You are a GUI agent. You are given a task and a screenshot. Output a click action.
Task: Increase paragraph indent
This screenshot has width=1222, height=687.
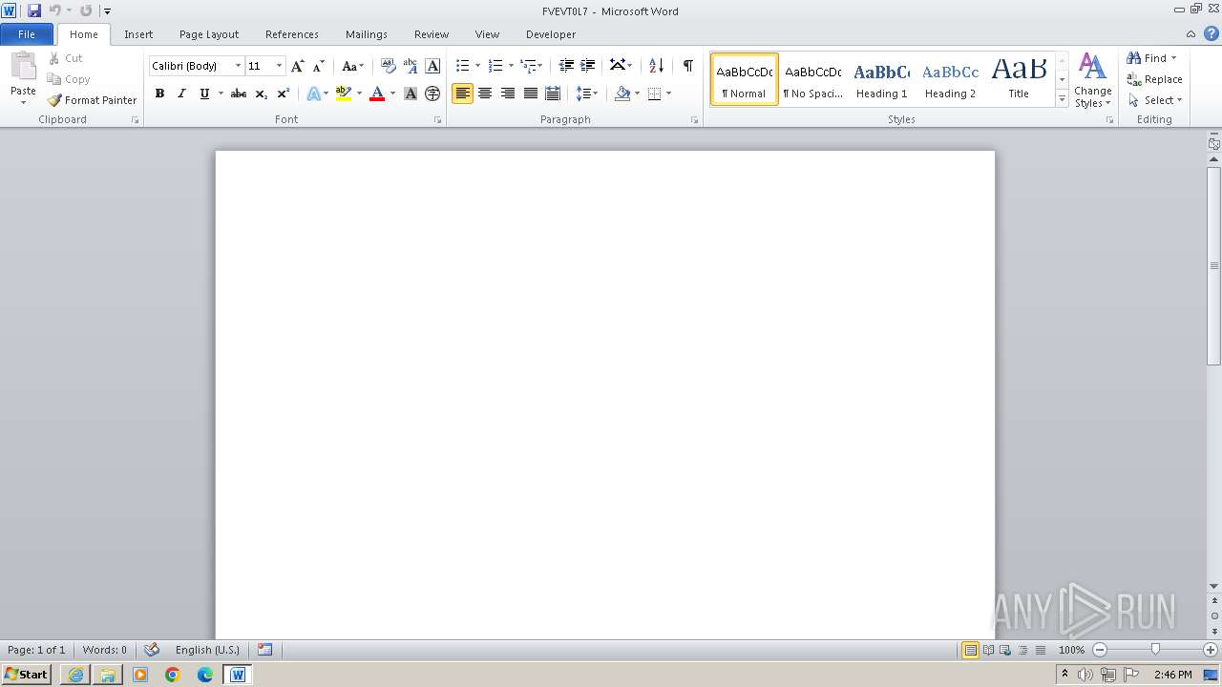(x=588, y=66)
